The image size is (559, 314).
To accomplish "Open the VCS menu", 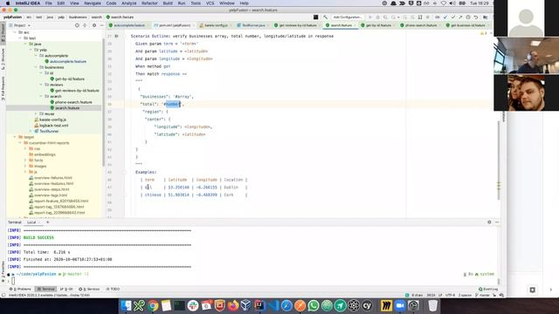I will pos(210,3).
